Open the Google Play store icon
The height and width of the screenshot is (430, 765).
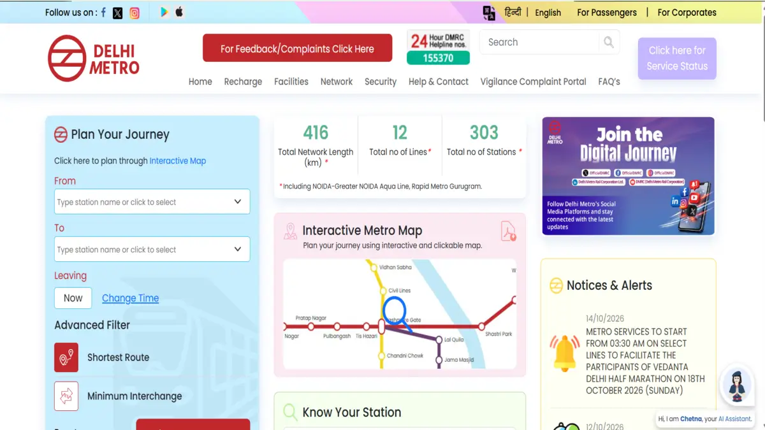[x=164, y=12]
